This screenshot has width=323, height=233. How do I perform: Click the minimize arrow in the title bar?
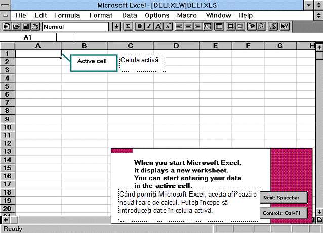[x=309, y=5]
